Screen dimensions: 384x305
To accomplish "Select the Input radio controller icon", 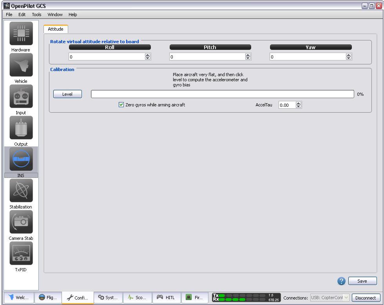I will point(21,97).
